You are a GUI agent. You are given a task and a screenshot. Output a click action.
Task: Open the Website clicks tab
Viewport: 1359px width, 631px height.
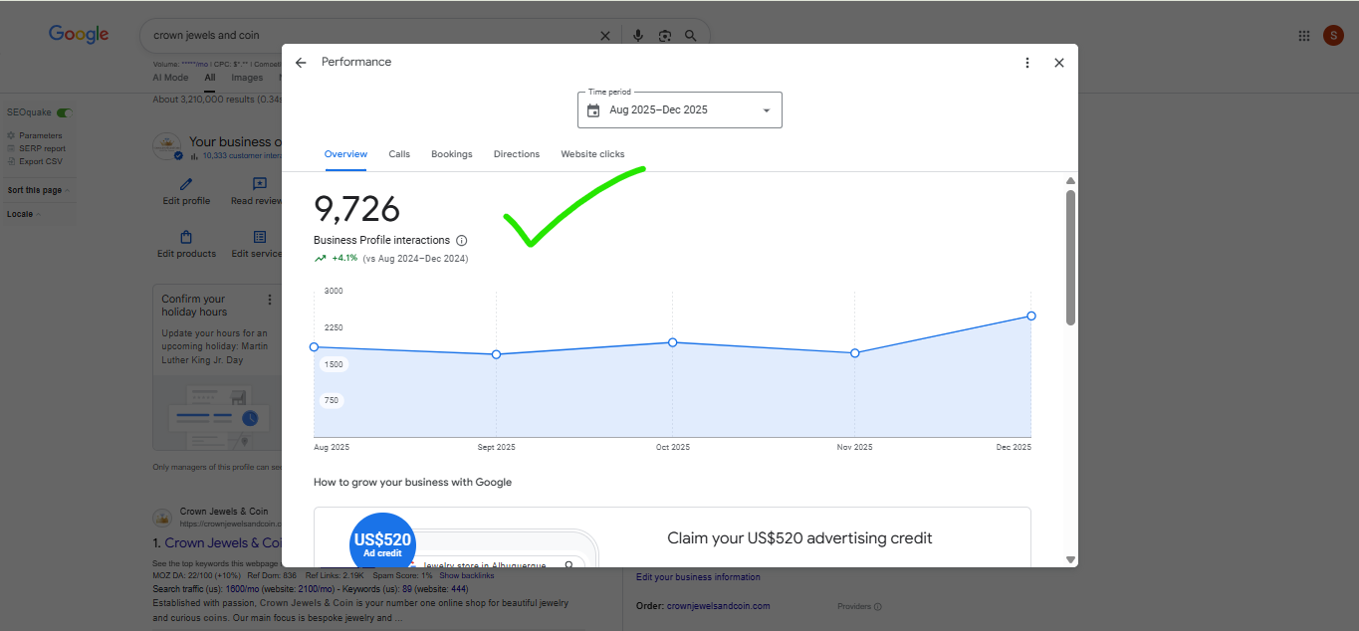pyautogui.click(x=592, y=154)
